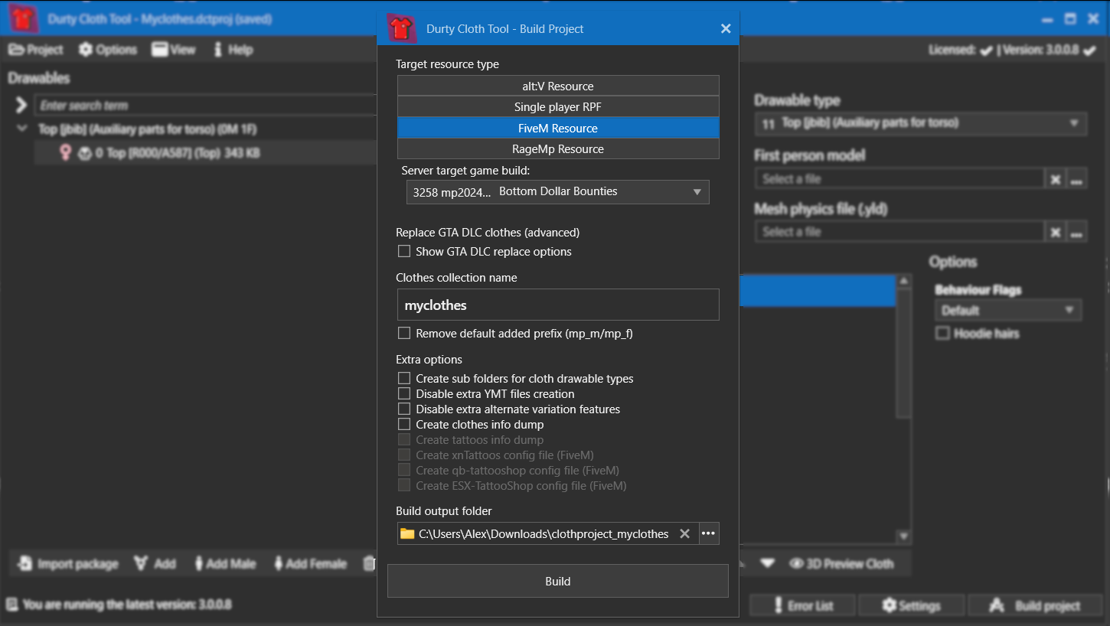Enable Show GTA DLC replace options

[404, 251]
